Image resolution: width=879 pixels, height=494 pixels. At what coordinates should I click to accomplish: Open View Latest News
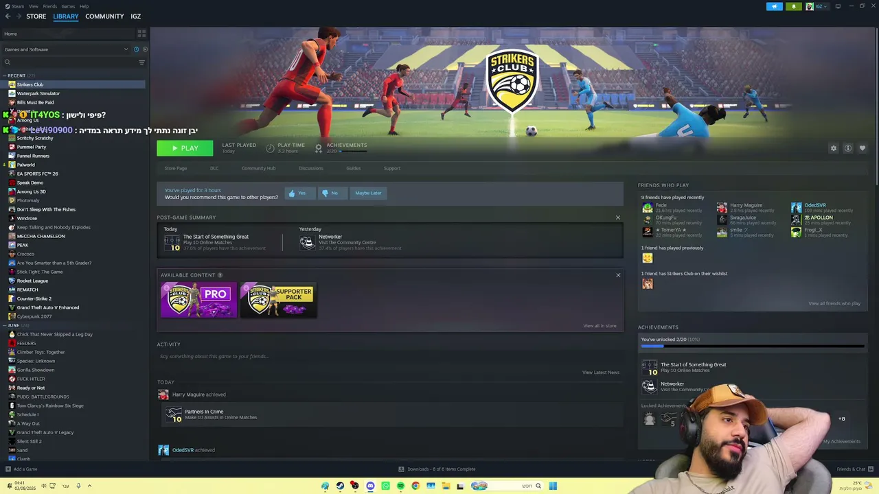601,373
